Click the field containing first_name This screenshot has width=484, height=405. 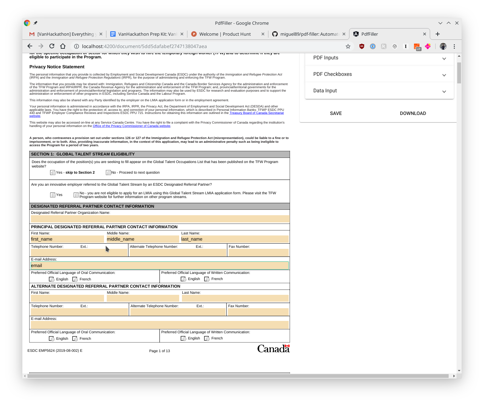pos(67,239)
